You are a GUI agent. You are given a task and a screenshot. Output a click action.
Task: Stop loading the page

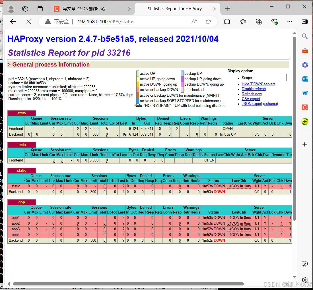[29, 22]
